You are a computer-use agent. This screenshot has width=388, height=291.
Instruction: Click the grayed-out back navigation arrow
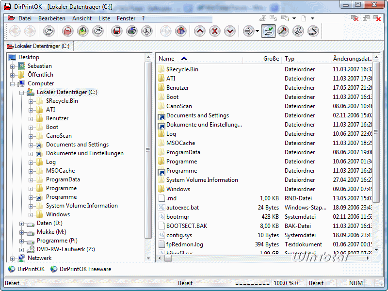(15, 31)
